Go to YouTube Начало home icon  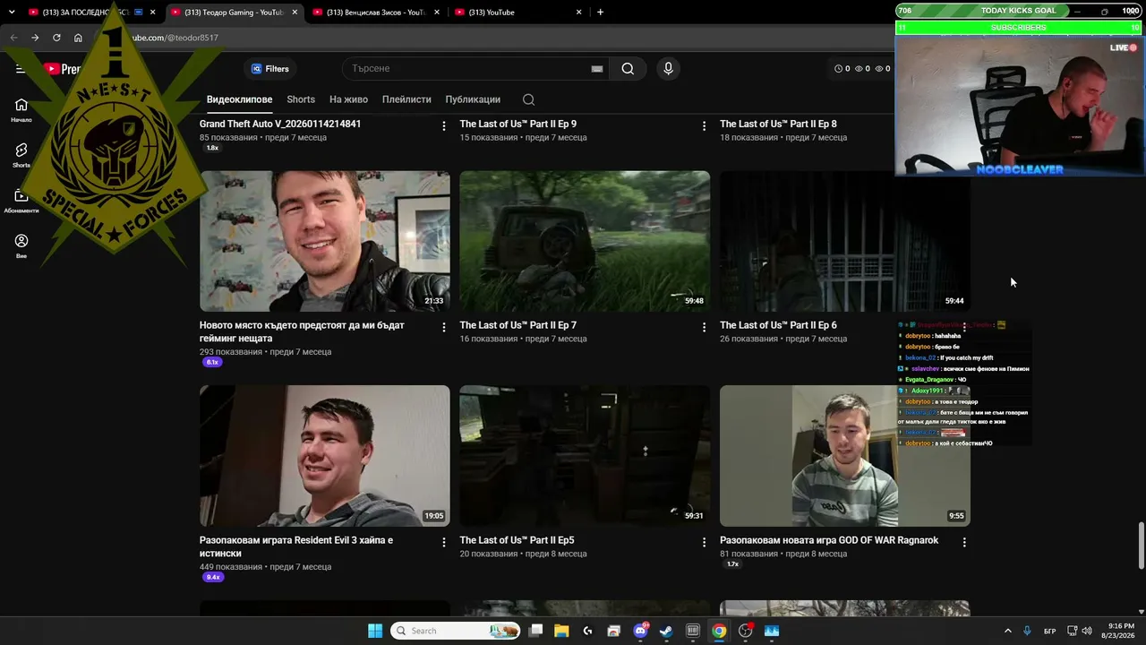(x=21, y=109)
